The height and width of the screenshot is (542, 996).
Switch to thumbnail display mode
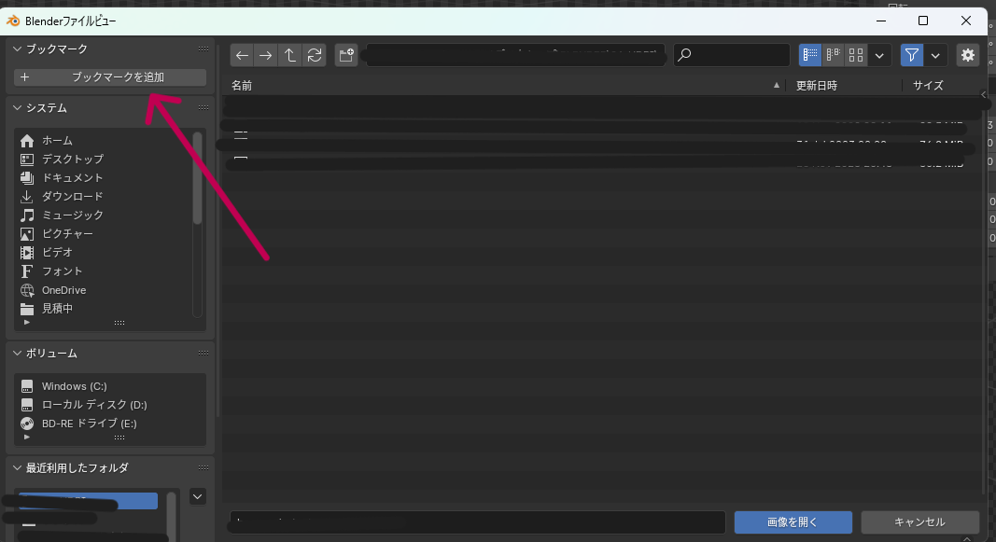(856, 55)
